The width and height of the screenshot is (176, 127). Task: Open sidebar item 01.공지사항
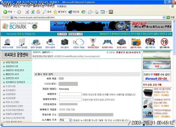point(11,86)
